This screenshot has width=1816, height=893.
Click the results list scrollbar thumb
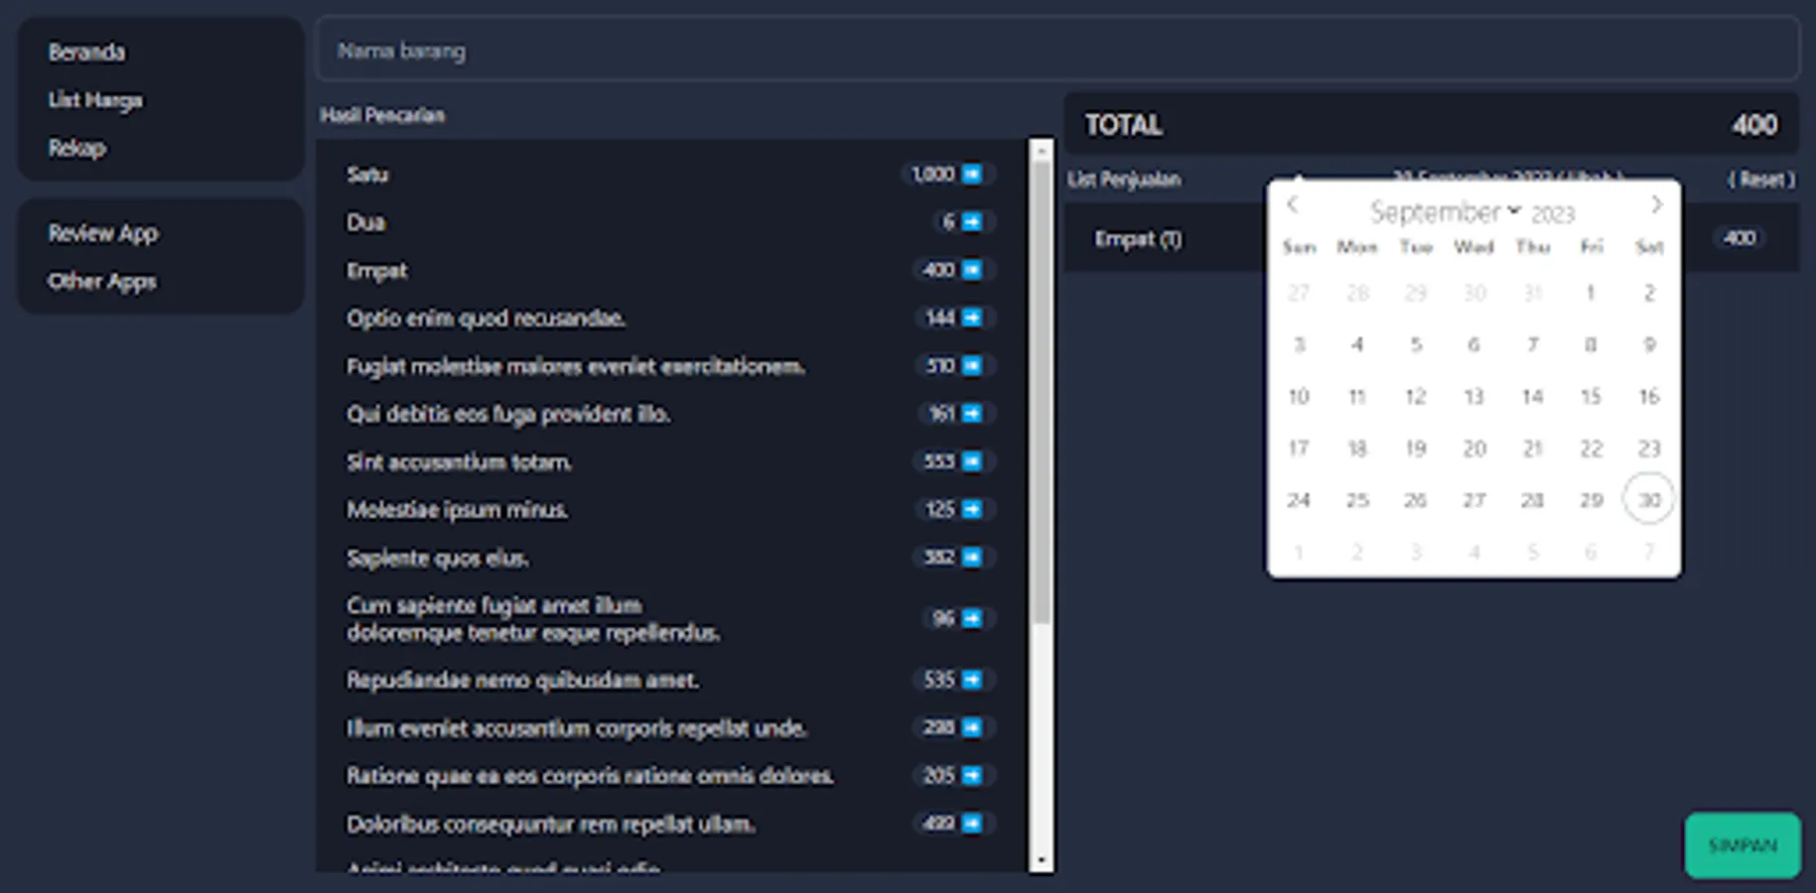(1041, 392)
